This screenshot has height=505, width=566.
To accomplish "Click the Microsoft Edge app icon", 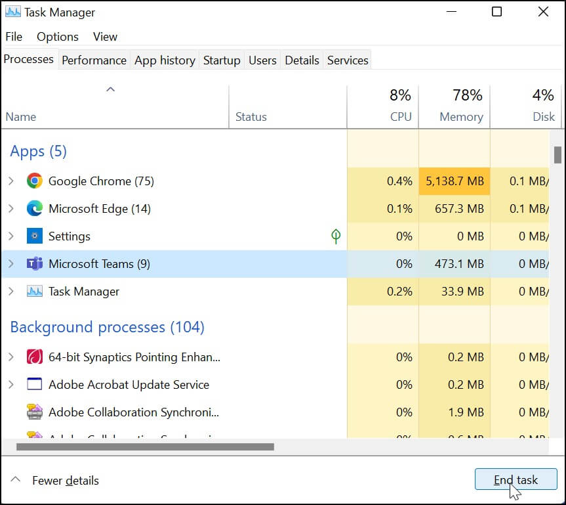I will 35,209.
